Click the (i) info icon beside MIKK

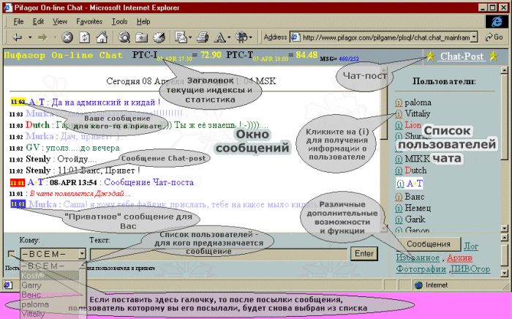(399, 159)
